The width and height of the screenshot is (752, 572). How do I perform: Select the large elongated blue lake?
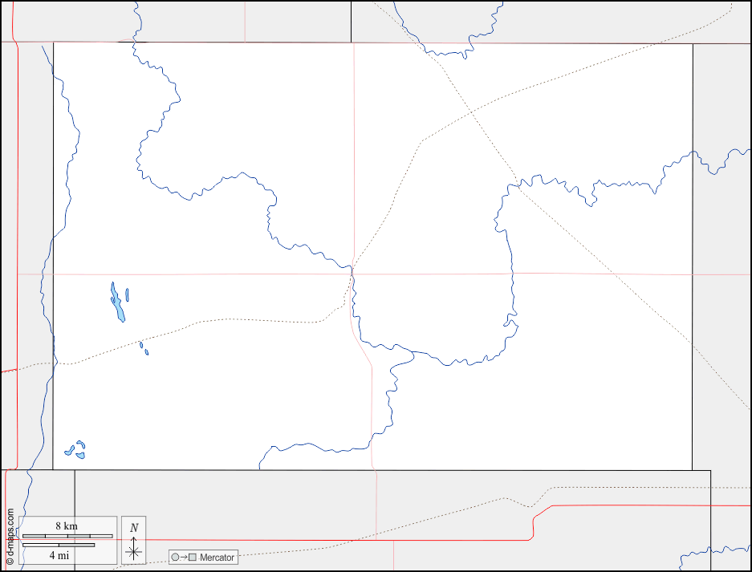[x=118, y=303]
